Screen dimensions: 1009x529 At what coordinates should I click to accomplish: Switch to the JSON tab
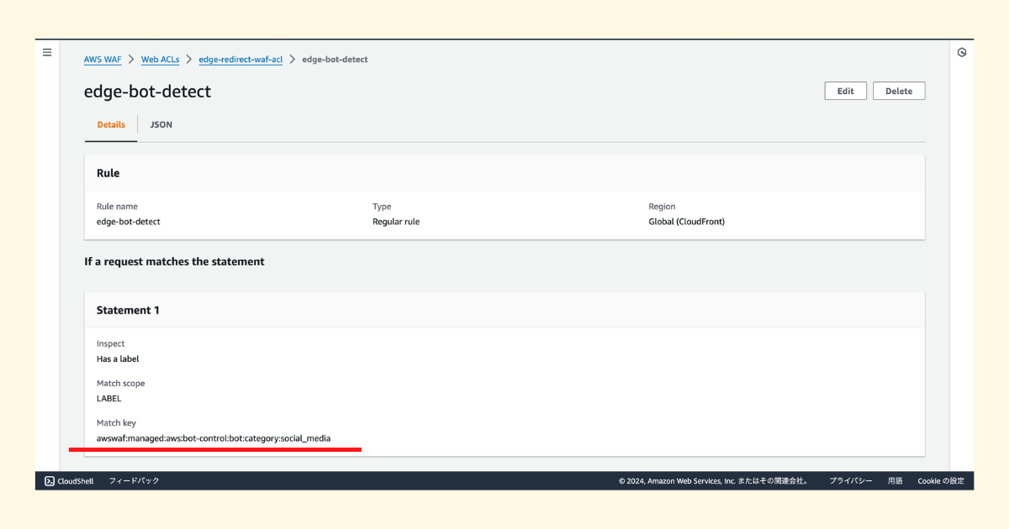point(161,124)
